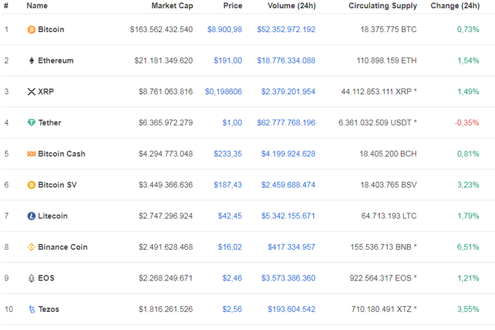Select Bitcoin SV change 3,23%
Image resolution: width=495 pixels, height=330 pixels.
(468, 185)
